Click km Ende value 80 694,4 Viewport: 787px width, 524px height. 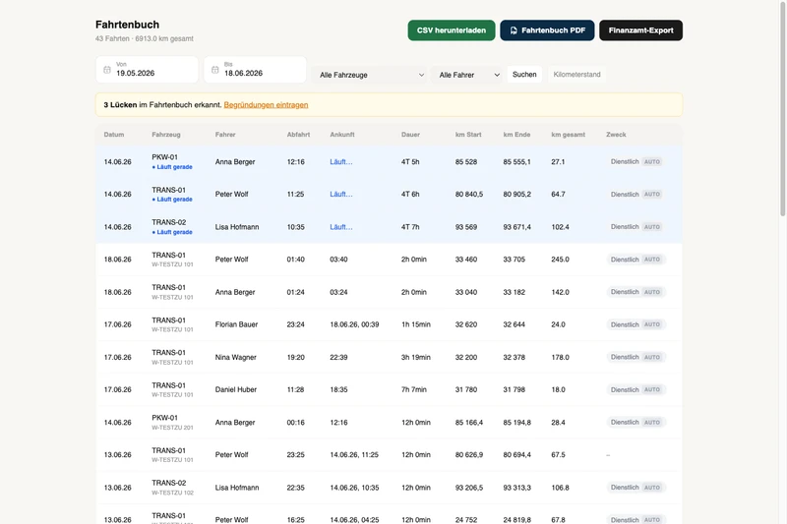tap(517, 455)
